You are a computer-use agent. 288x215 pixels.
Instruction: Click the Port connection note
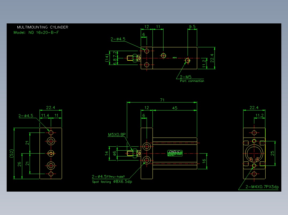tap(192, 81)
